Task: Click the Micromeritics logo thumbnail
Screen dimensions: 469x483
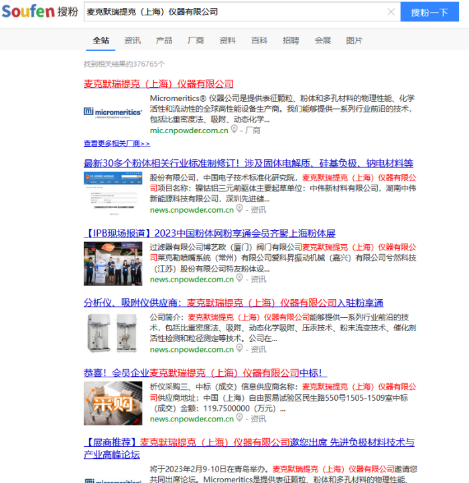Action: click(x=113, y=112)
